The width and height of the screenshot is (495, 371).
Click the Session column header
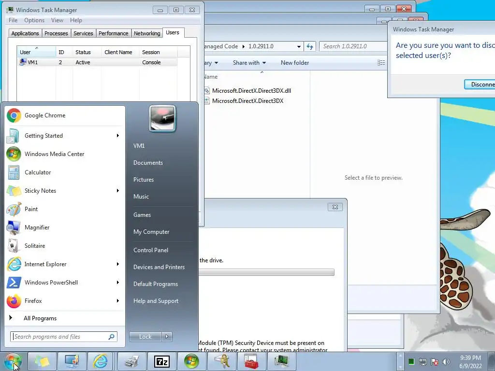tap(158, 52)
